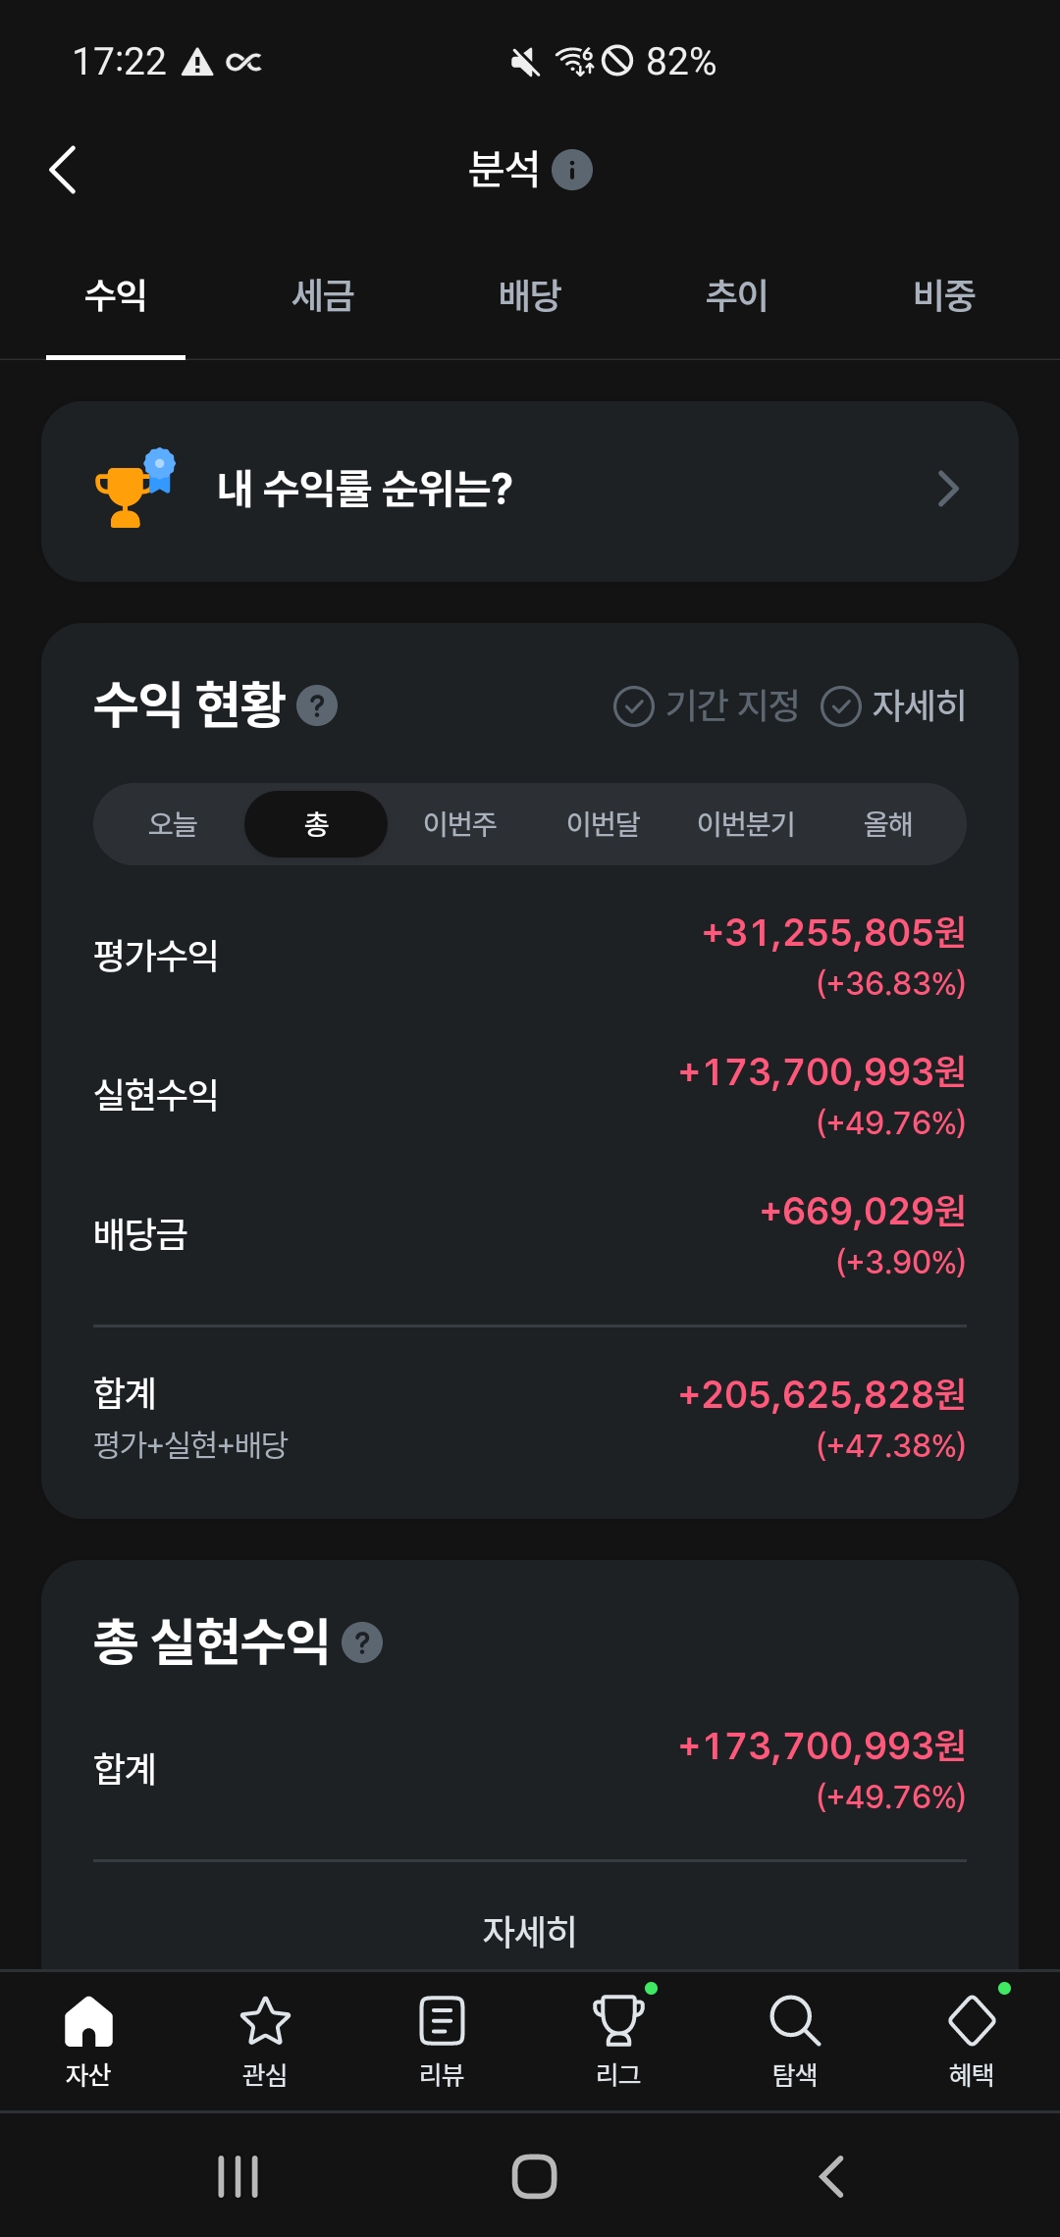Switch to the 배당 tab
This screenshot has height=2237, width=1060.
click(x=530, y=295)
